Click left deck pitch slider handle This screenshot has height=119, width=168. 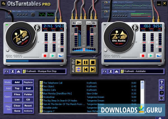(x=46, y=43)
